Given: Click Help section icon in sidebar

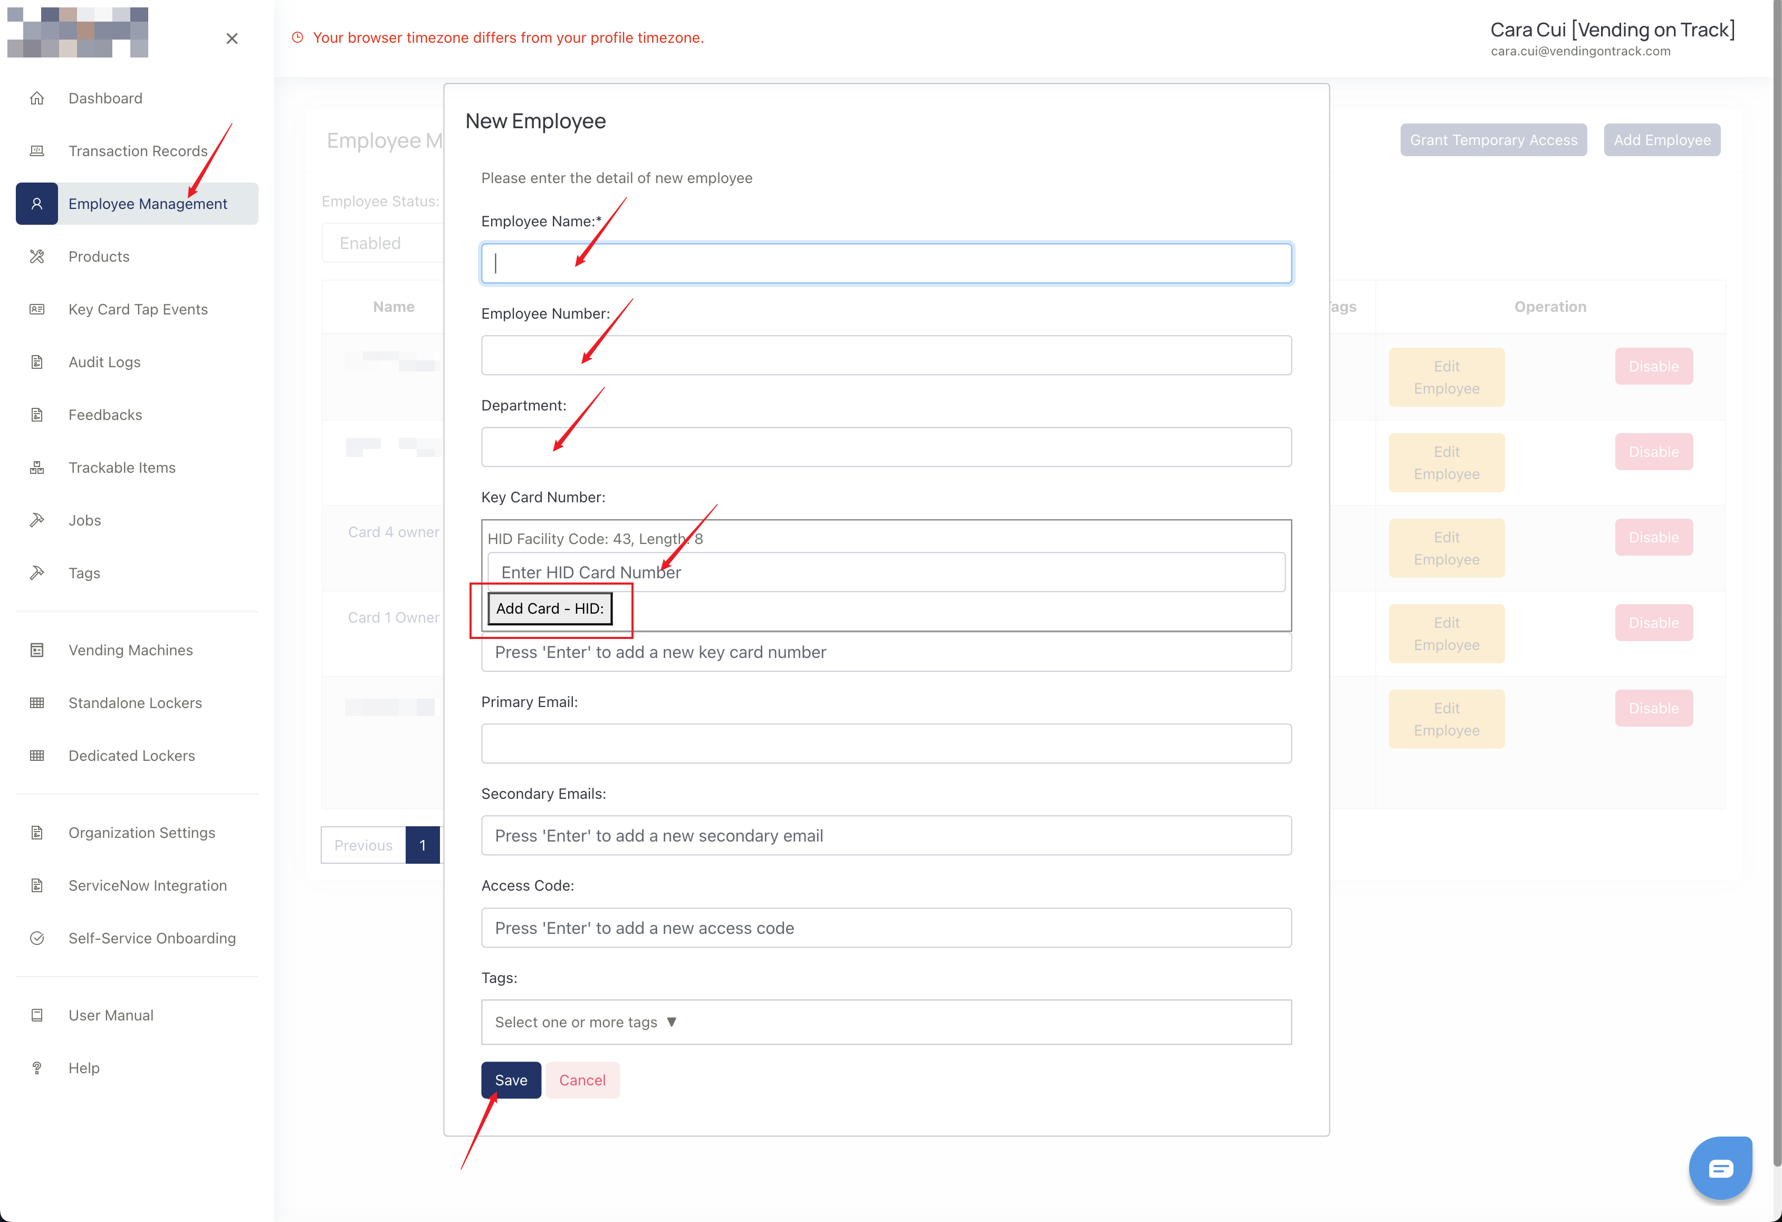Looking at the screenshot, I should [x=36, y=1067].
